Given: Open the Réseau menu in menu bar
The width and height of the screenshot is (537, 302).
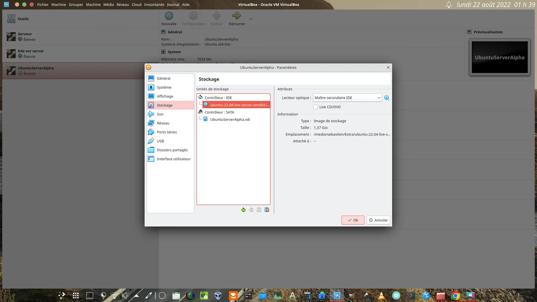Looking at the screenshot, I should click(123, 4).
